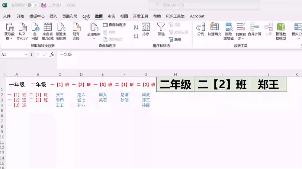302x169 pixels.
Task: Select column A header
Action: click(17, 75)
